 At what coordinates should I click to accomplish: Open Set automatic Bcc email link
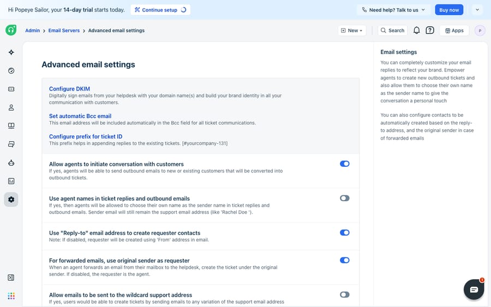(x=80, y=116)
